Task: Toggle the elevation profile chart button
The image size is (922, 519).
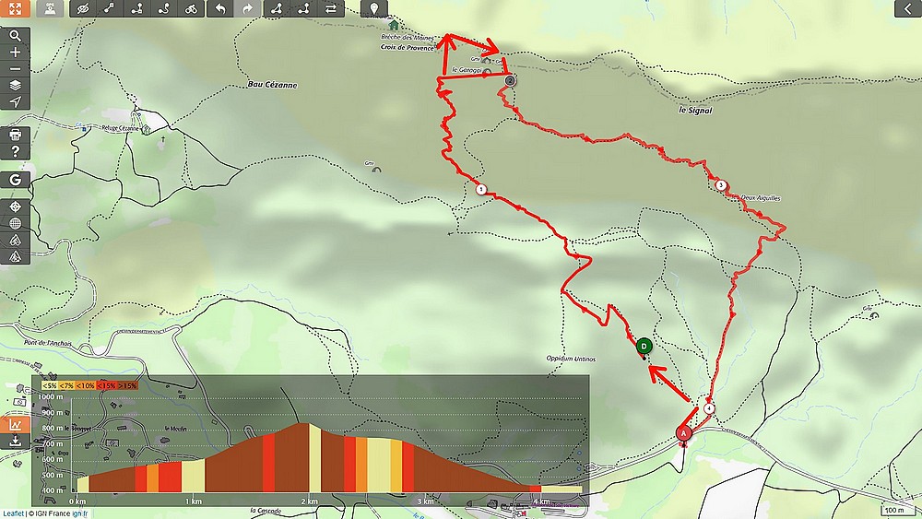Action: [16, 424]
